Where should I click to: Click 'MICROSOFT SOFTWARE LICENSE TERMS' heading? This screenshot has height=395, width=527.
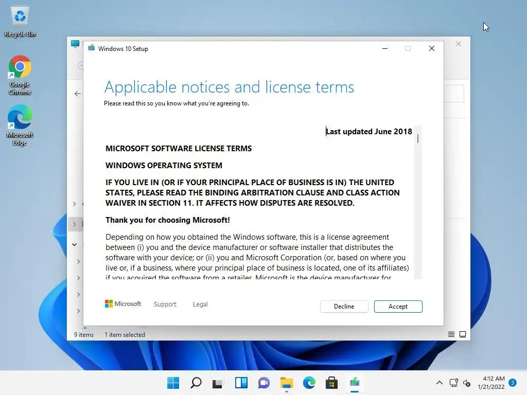point(179,149)
